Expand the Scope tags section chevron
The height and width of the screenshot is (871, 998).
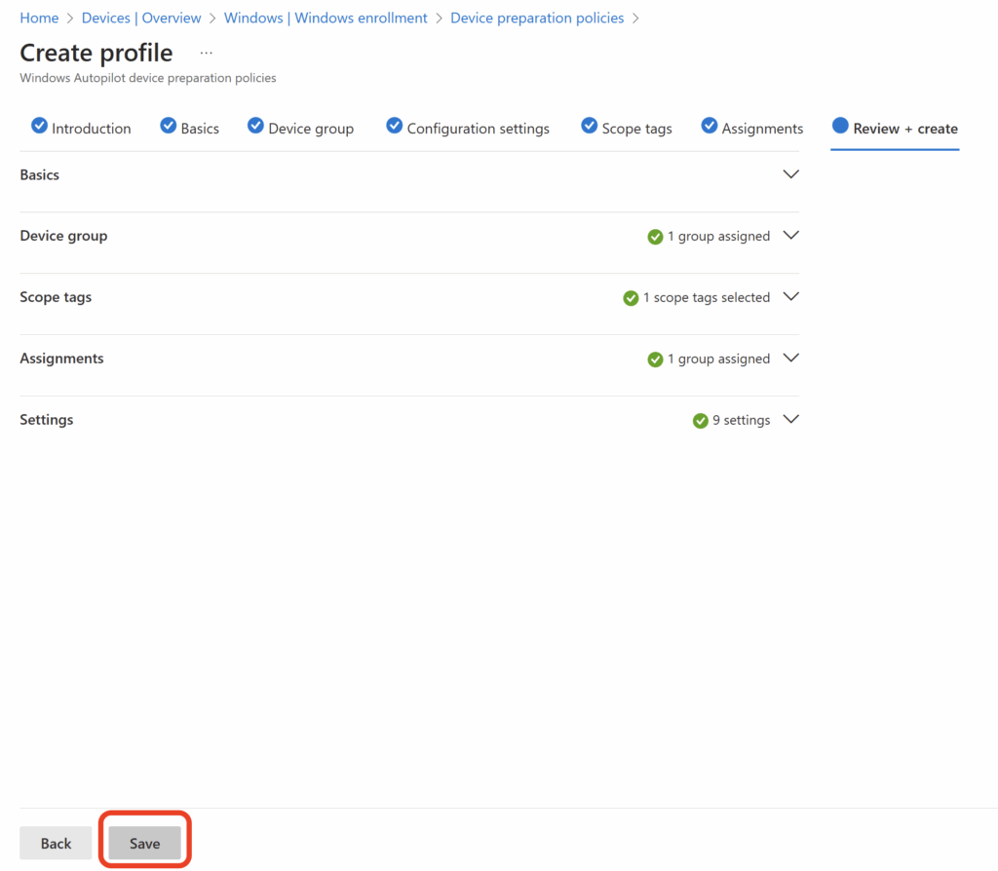click(x=790, y=296)
